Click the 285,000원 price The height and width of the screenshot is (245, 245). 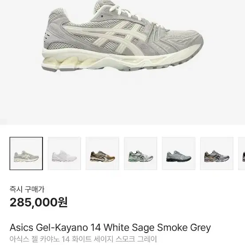tap(39, 202)
